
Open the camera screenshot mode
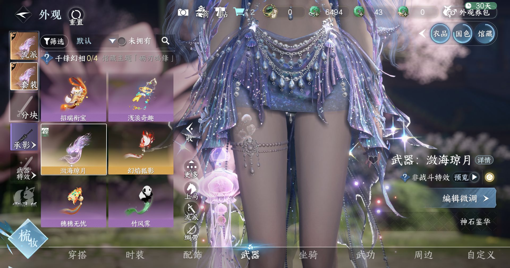tap(183, 12)
